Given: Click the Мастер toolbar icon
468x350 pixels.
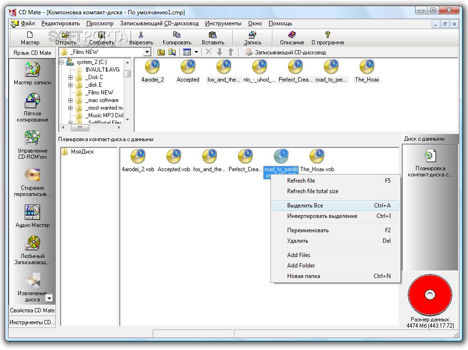Looking at the screenshot, I should pyautogui.click(x=30, y=35).
